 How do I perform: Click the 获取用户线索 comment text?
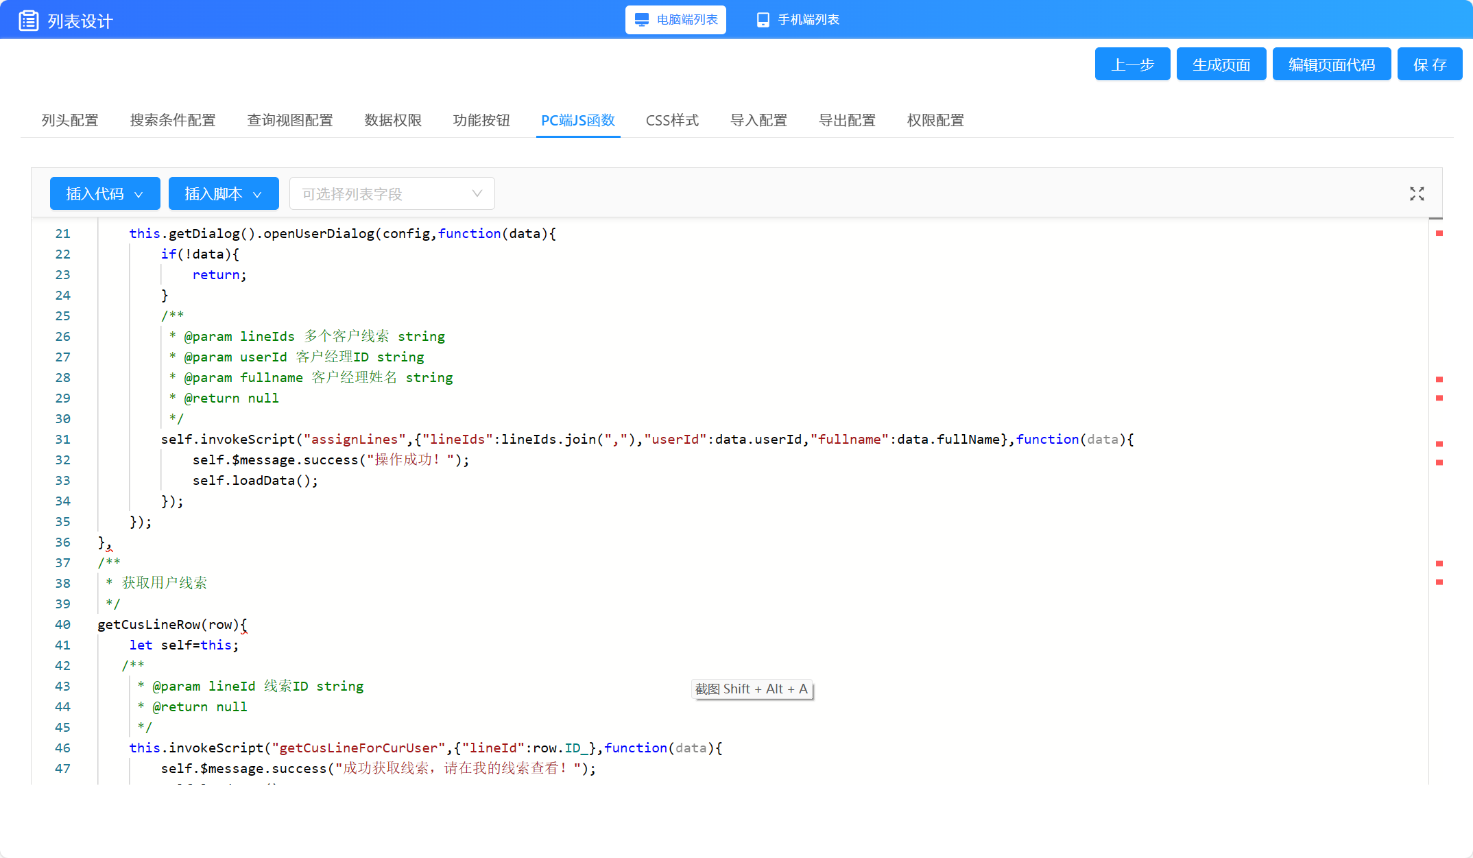[x=165, y=583]
